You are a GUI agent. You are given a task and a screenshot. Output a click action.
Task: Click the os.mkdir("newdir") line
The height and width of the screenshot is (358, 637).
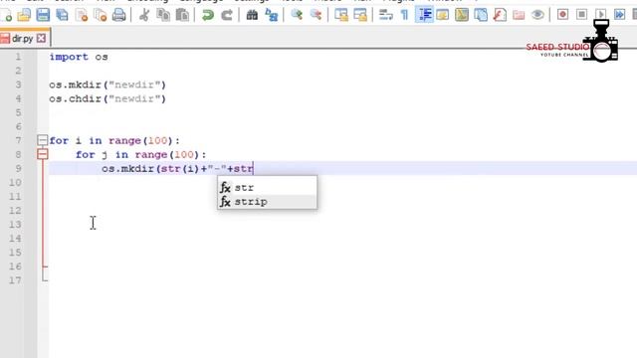tap(107, 85)
